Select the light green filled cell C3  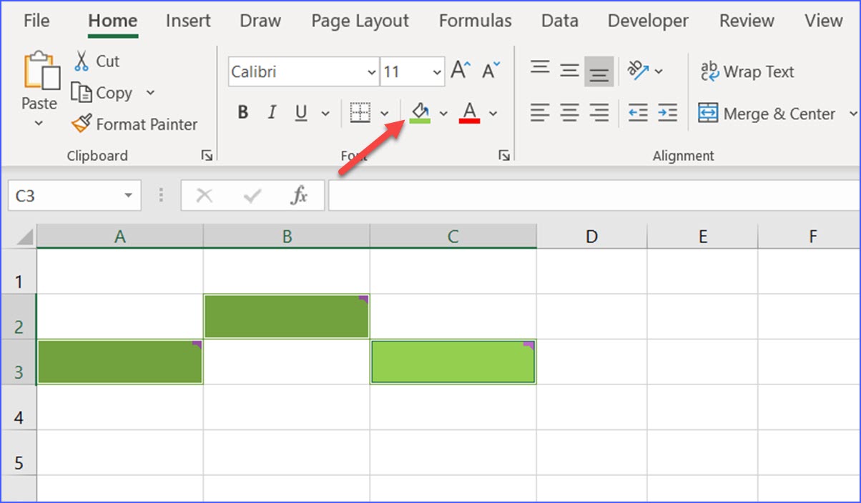(453, 362)
